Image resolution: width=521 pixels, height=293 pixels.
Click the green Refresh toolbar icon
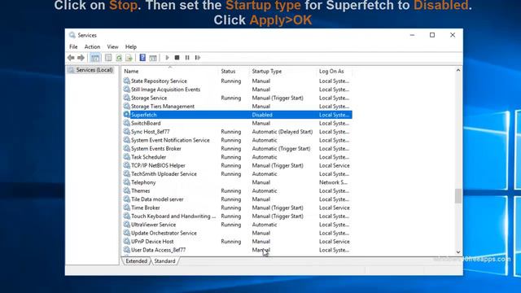point(119,58)
